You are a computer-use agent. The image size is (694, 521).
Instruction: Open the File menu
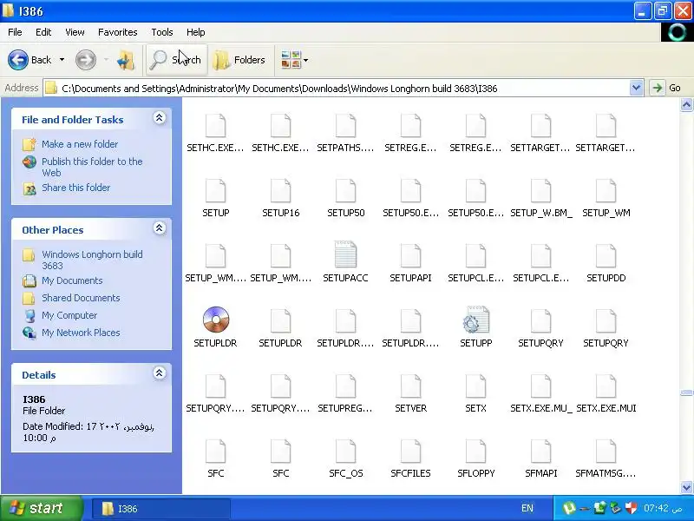point(15,32)
